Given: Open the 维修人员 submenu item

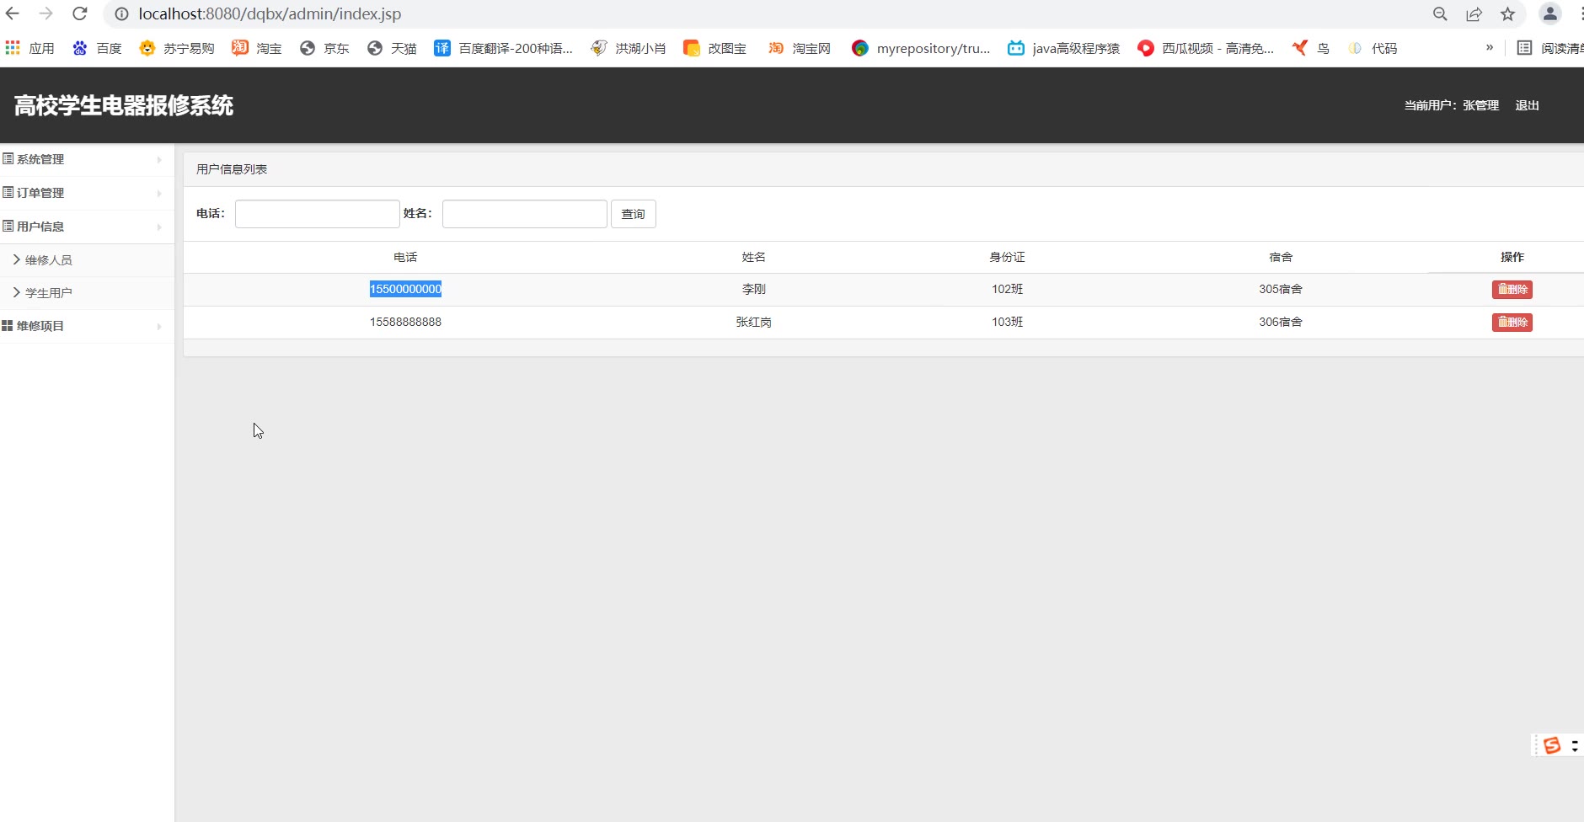Looking at the screenshot, I should pos(87,260).
